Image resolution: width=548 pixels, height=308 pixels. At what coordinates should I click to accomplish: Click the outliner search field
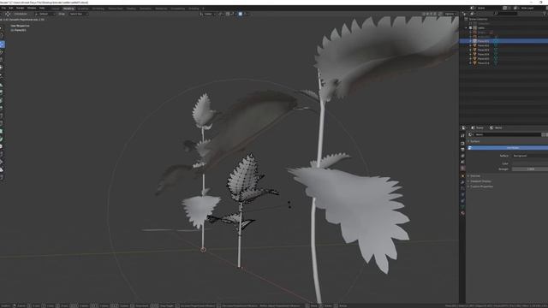[x=505, y=14]
